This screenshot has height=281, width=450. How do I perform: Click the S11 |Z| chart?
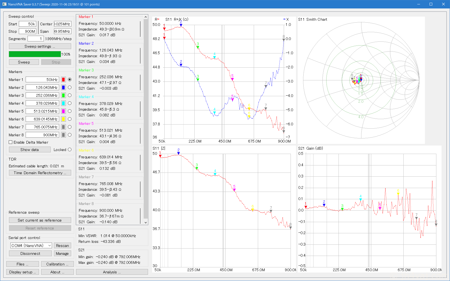(x=224, y=209)
